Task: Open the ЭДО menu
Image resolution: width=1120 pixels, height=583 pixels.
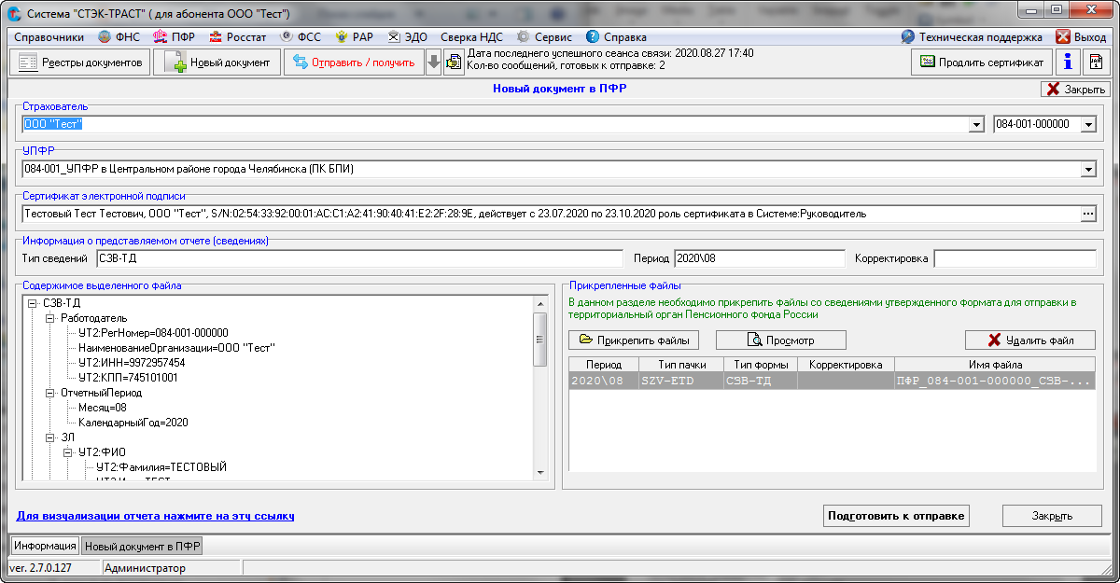Action: (x=407, y=37)
